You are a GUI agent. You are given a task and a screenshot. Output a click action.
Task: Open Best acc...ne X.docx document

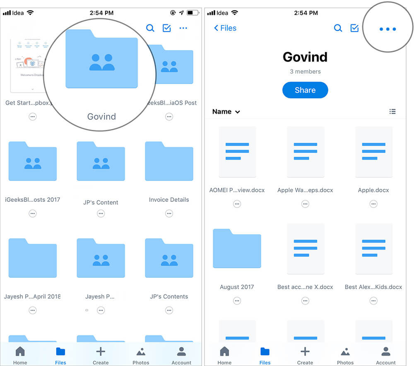[x=305, y=249]
